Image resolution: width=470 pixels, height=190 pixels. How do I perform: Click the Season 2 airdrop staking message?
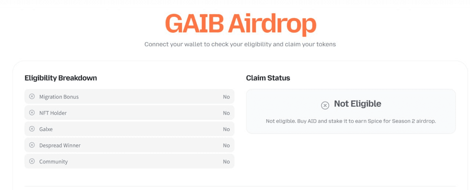pyautogui.click(x=351, y=121)
